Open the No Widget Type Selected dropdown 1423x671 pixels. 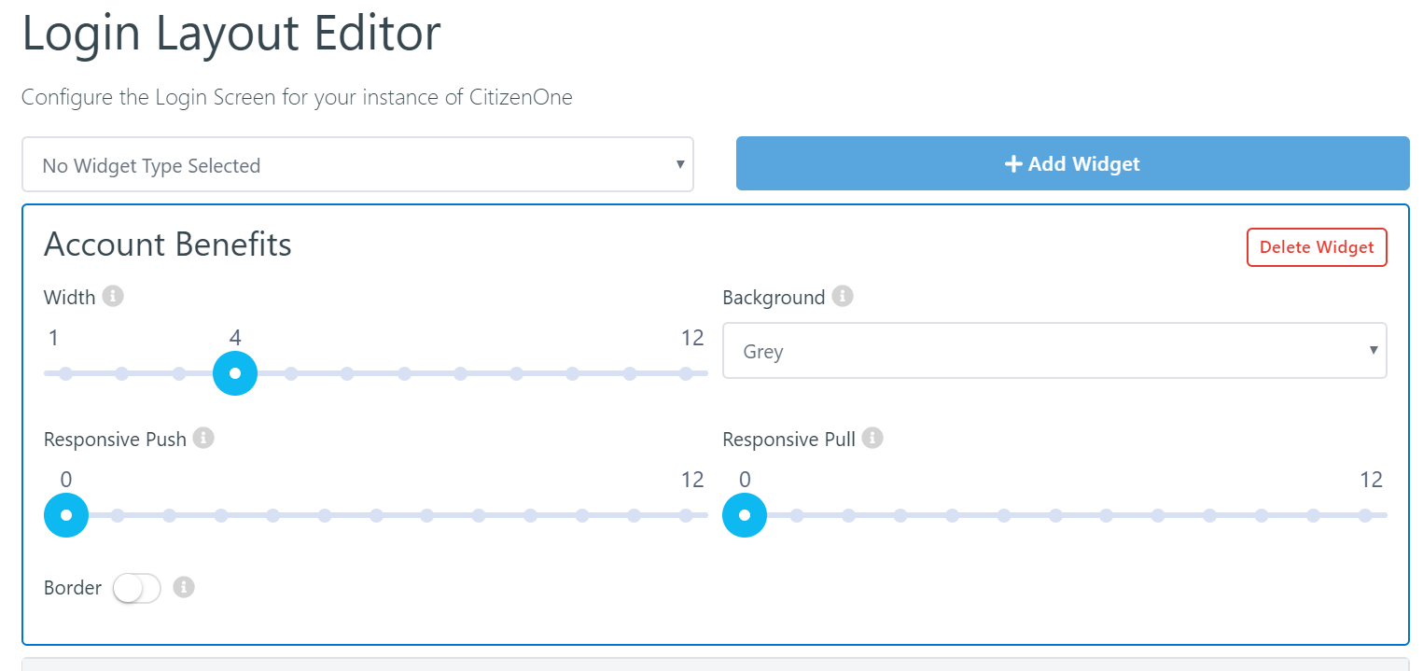(357, 165)
